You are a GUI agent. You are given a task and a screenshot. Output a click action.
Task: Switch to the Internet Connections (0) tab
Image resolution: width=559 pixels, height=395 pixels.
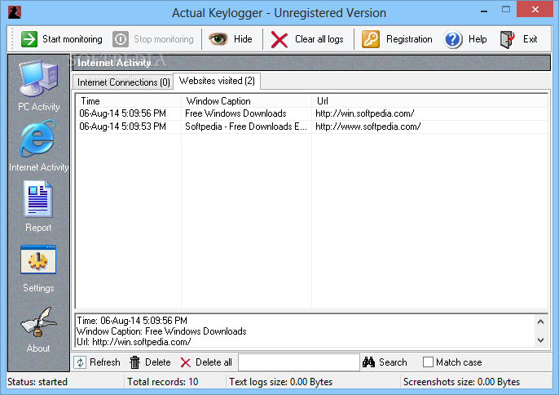[x=123, y=82]
